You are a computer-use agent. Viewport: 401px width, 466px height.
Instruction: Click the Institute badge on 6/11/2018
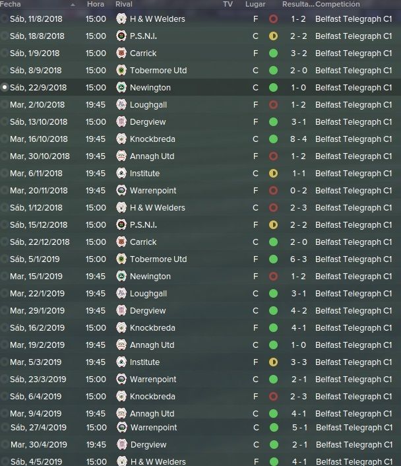pos(121,173)
